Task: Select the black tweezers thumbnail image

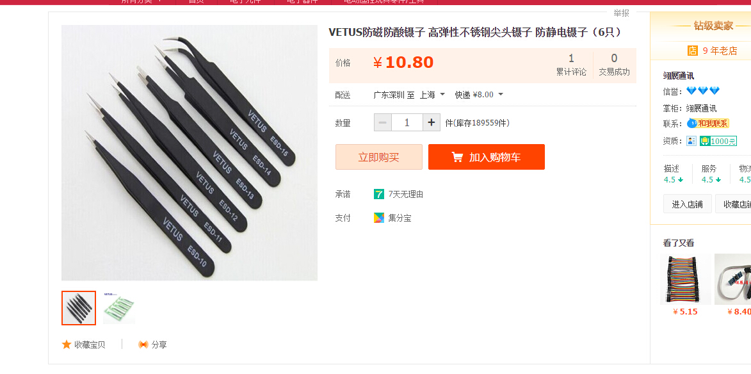Action: 79,308
